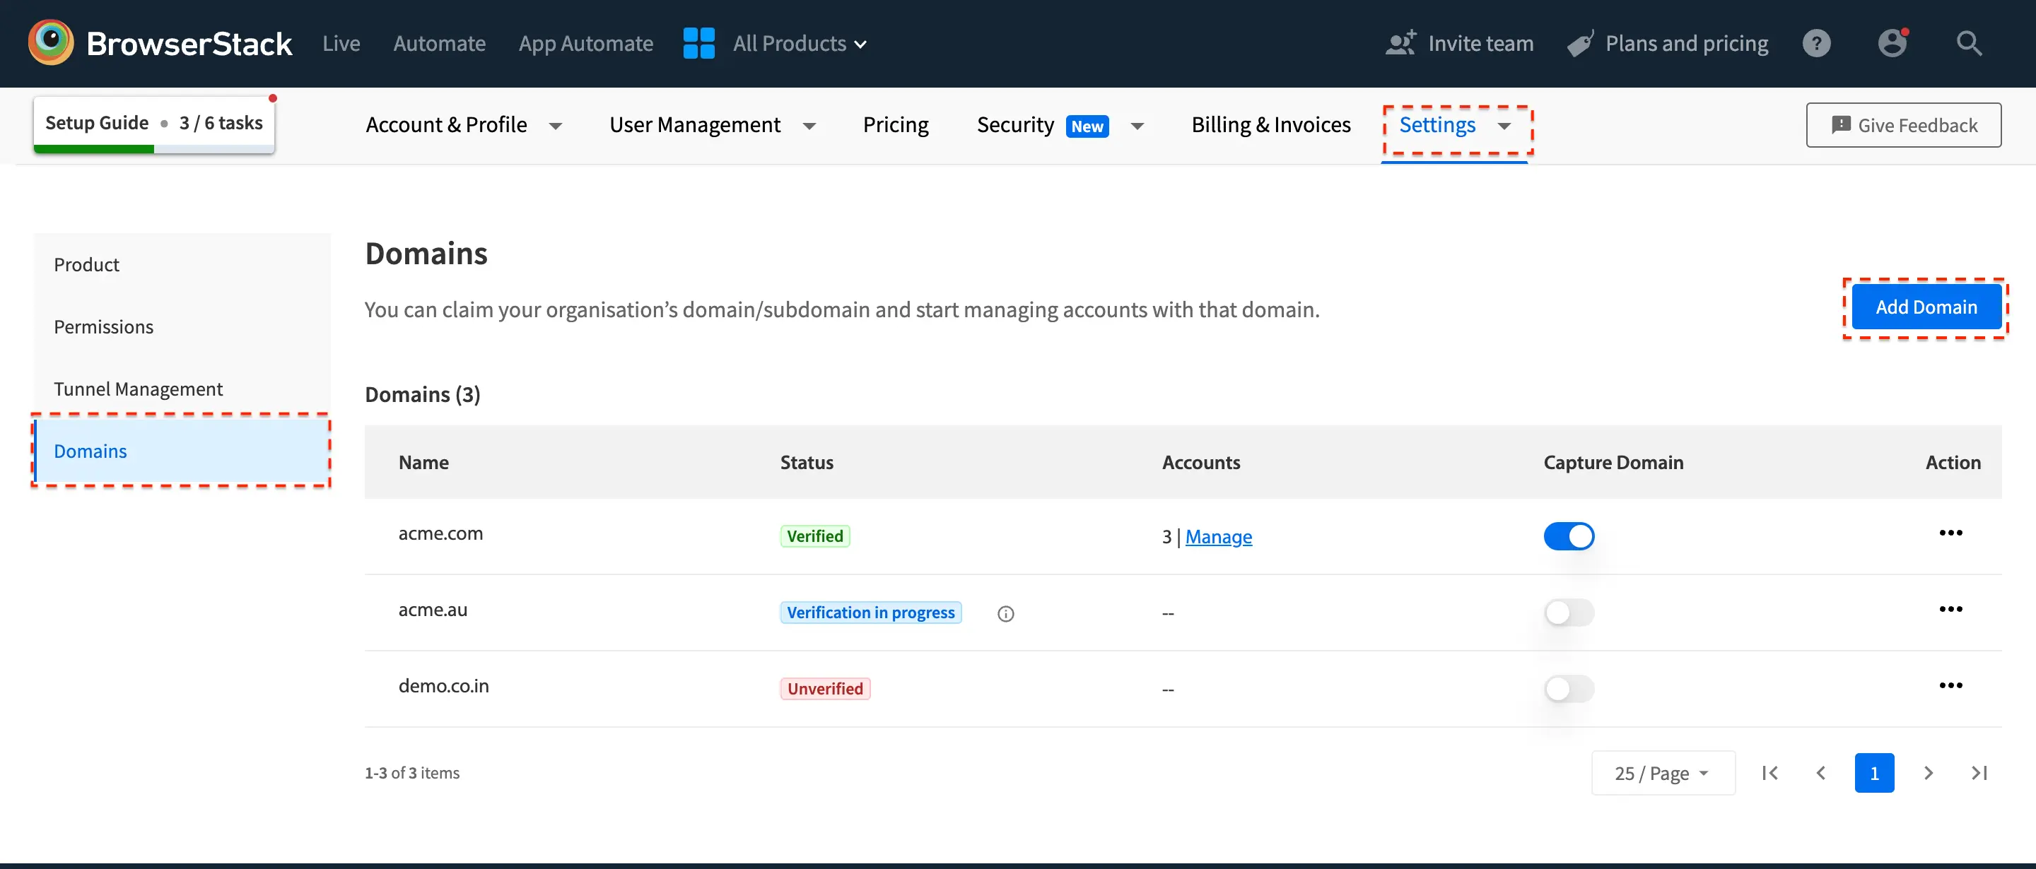Click info icon beside Verification in progress

(1005, 614)
